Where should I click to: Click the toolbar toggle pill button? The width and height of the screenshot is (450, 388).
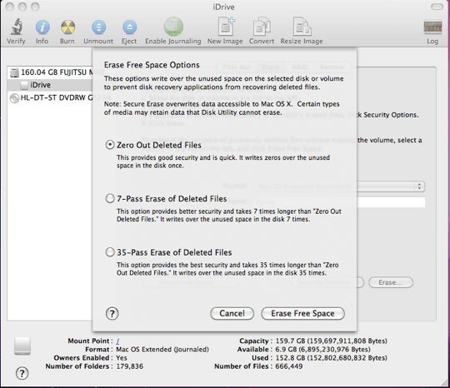point(437,7)
